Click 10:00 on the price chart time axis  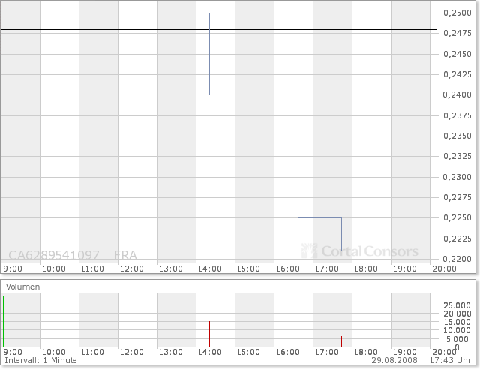pos(54,268)
